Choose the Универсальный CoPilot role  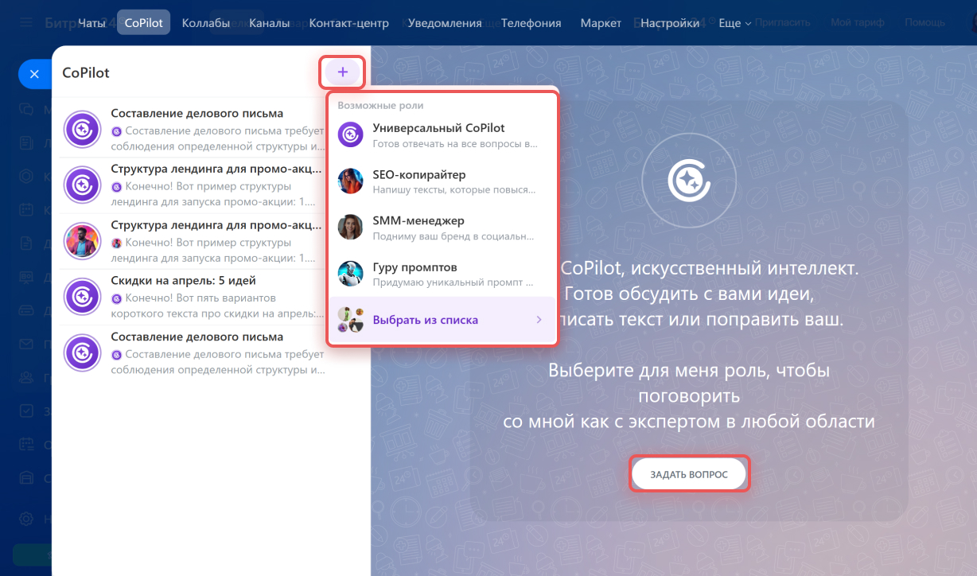[442, 134]
